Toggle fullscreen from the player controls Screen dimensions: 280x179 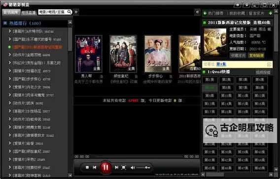tap(124, 167)
